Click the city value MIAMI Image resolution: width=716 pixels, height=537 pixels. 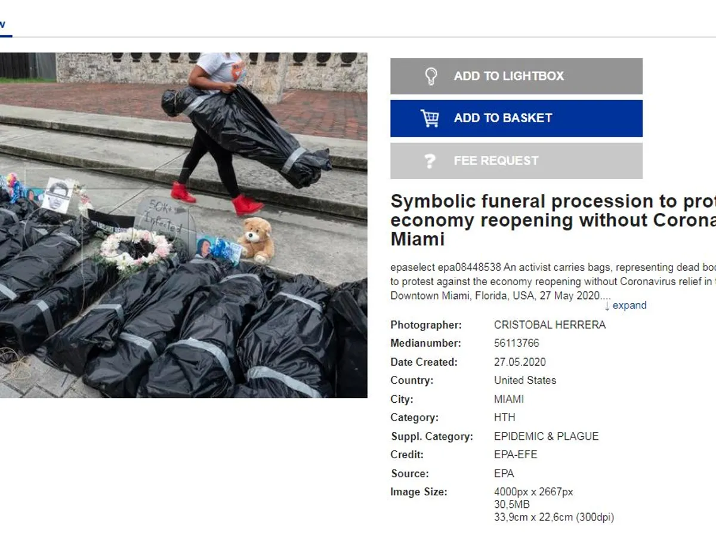tap(509, 399)
